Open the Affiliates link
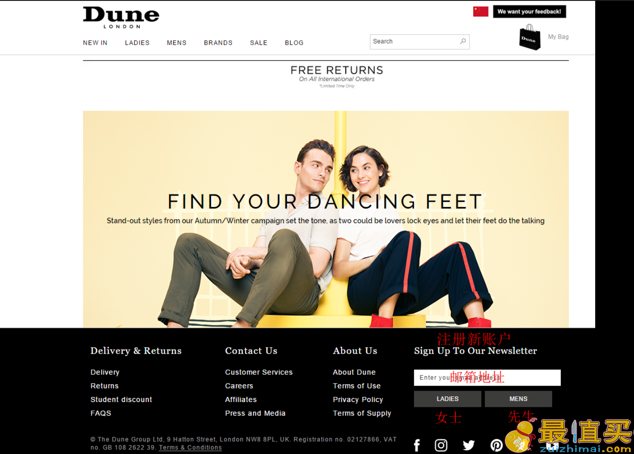Viewport: 634px width, 454px height. pos(241,399)
